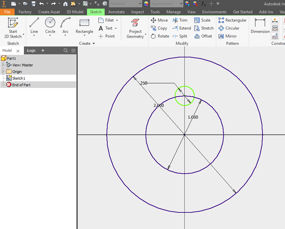Expand the Origin folder node
This screenshot has height=229, width=285.
[3, 72]
